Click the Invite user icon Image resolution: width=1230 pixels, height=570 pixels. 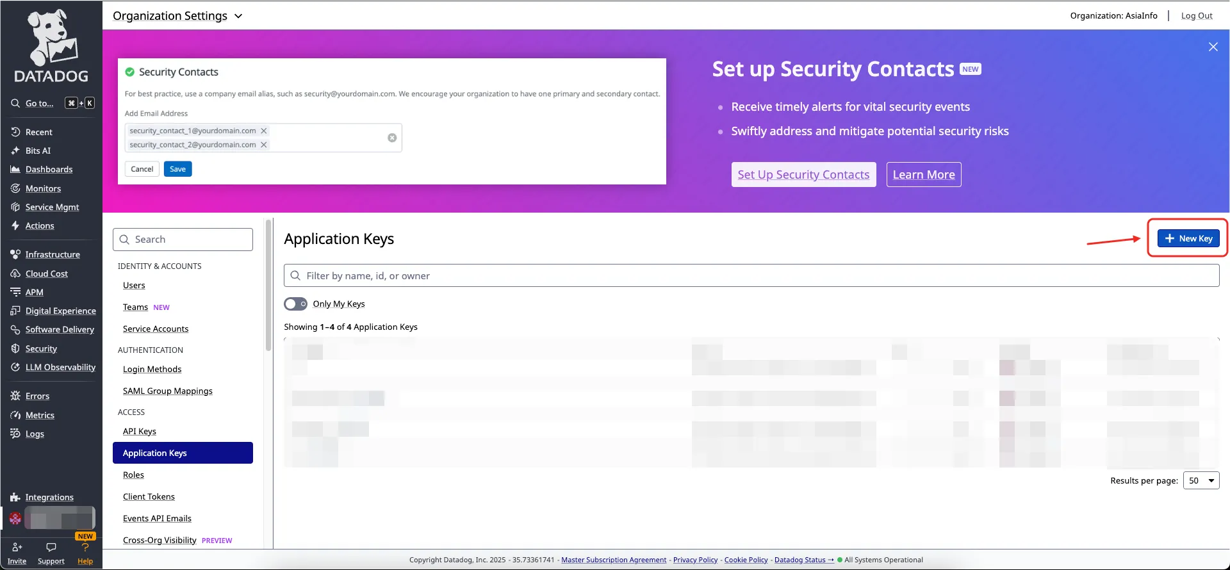[x=17, y=548]
